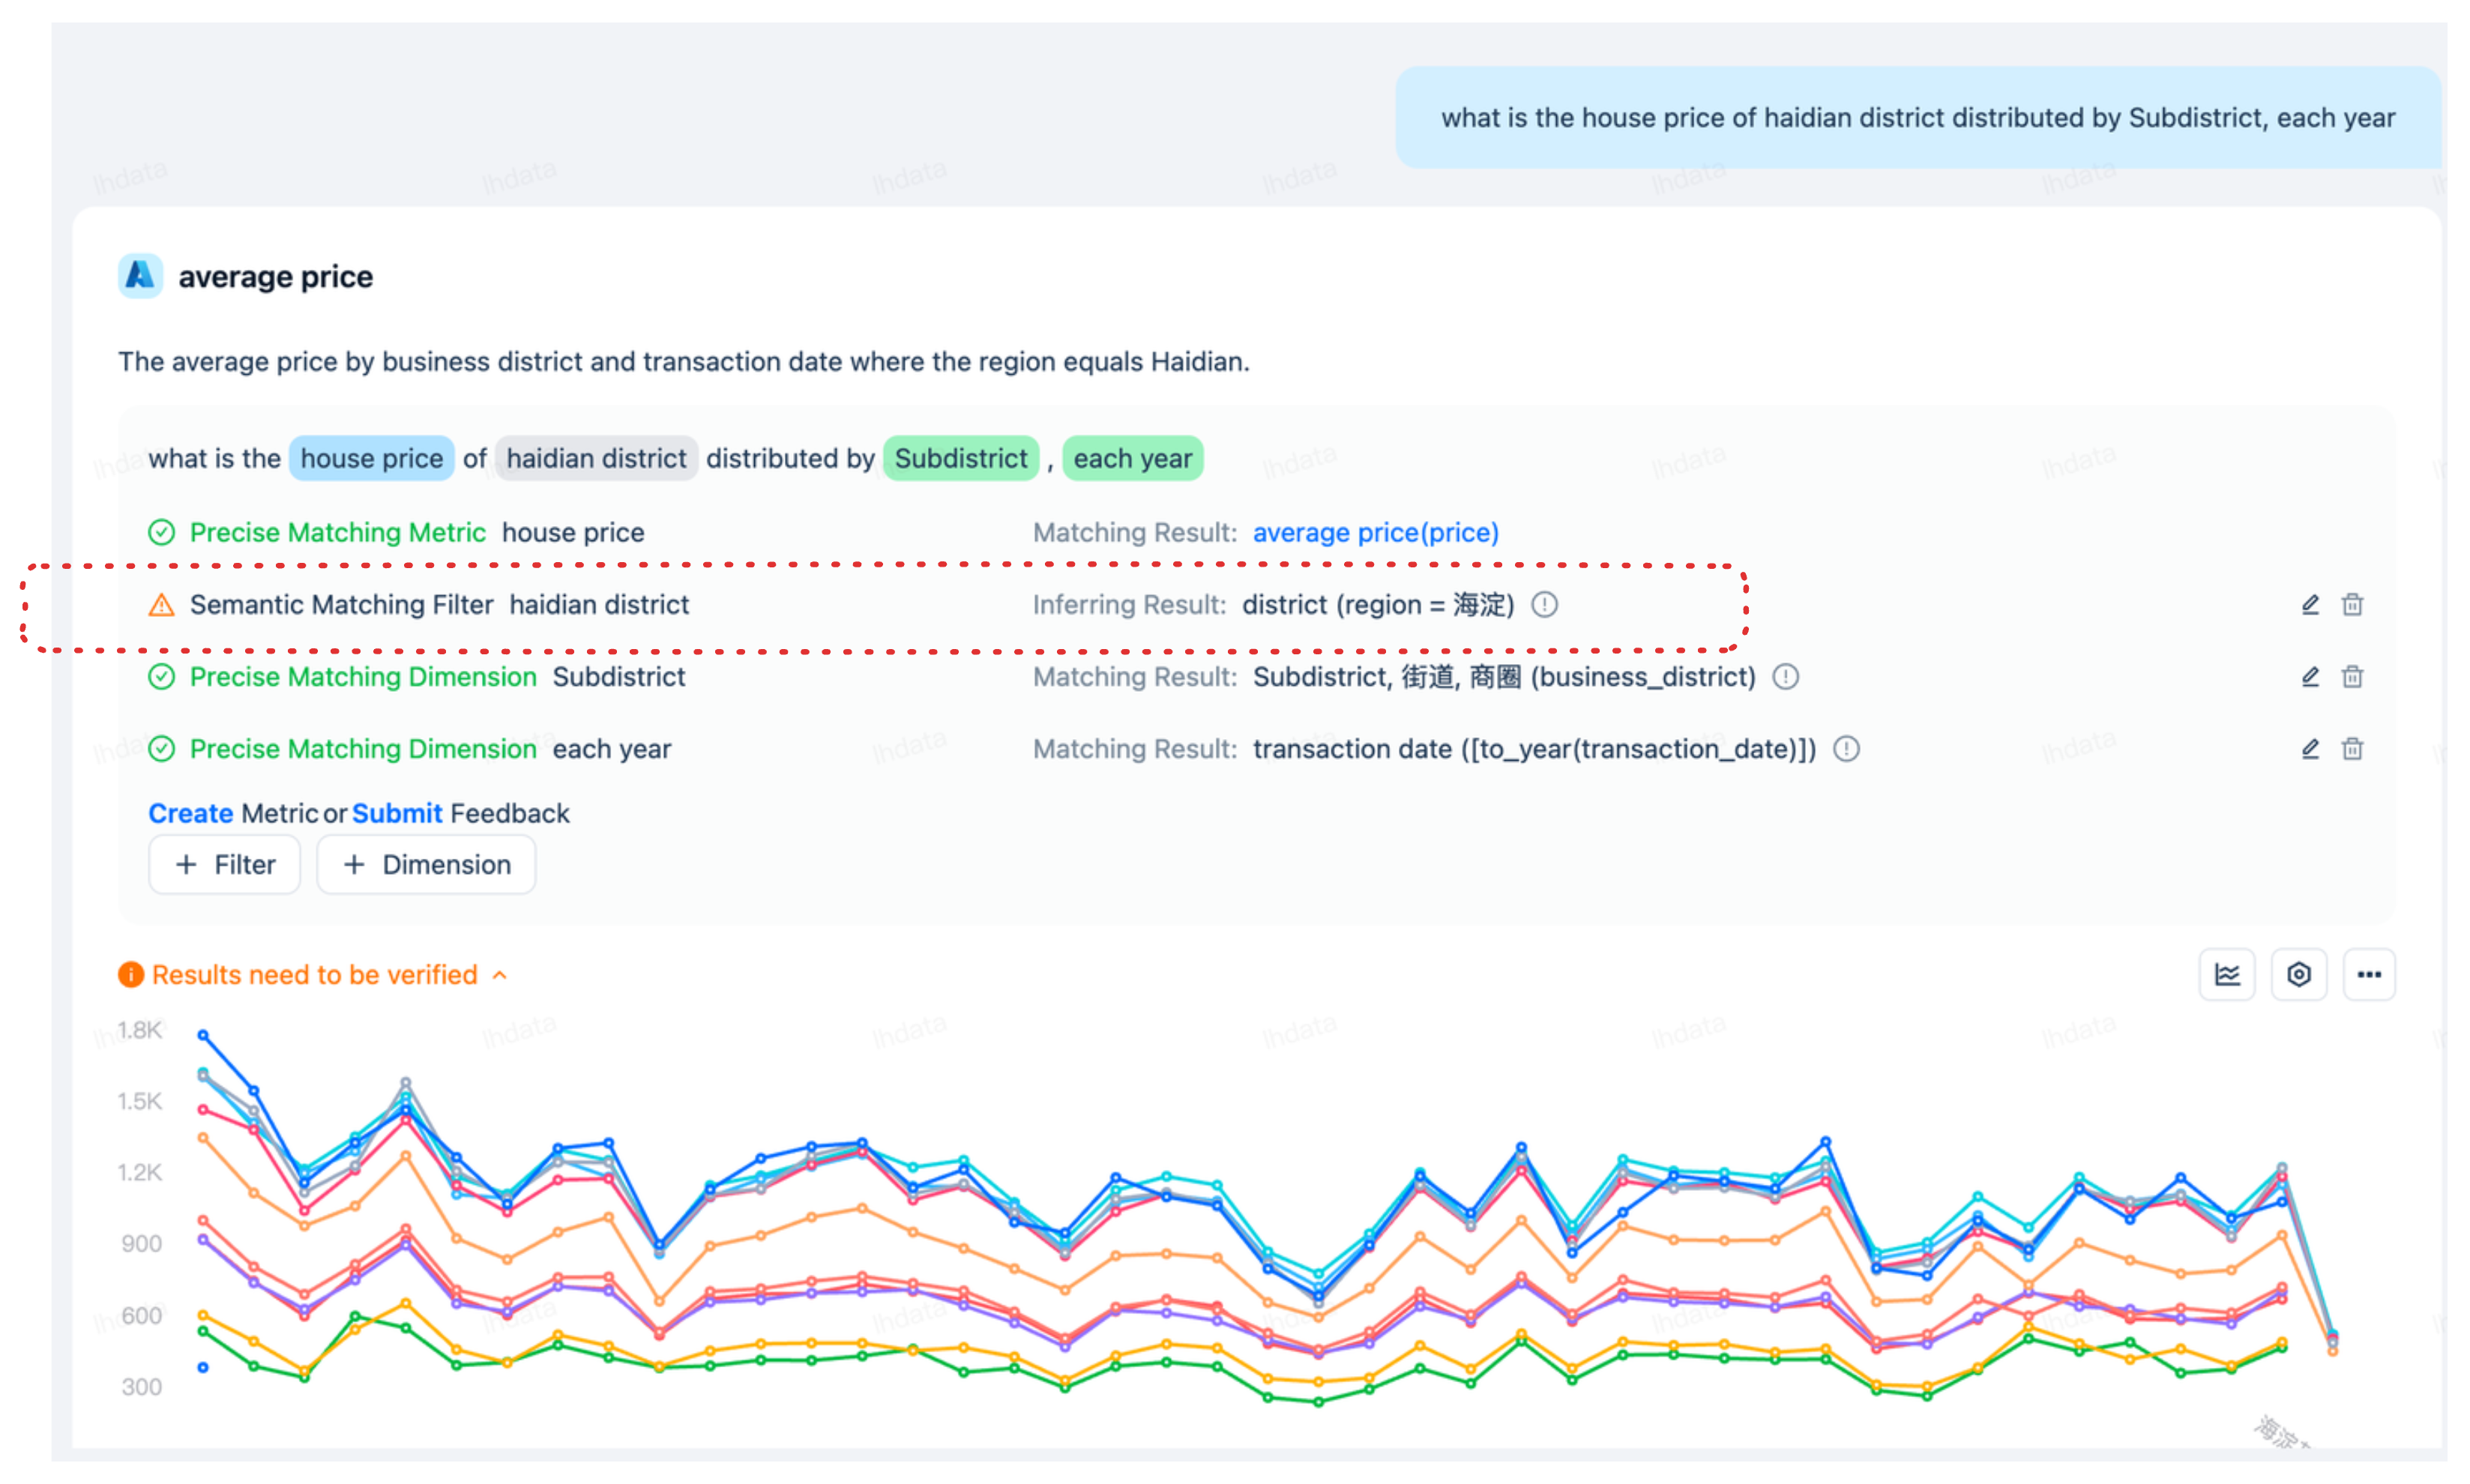This screenshot has height=1484, width=2470.
Task: Open the average price(price) matching result link
Action: click(x=1375, y=532)
